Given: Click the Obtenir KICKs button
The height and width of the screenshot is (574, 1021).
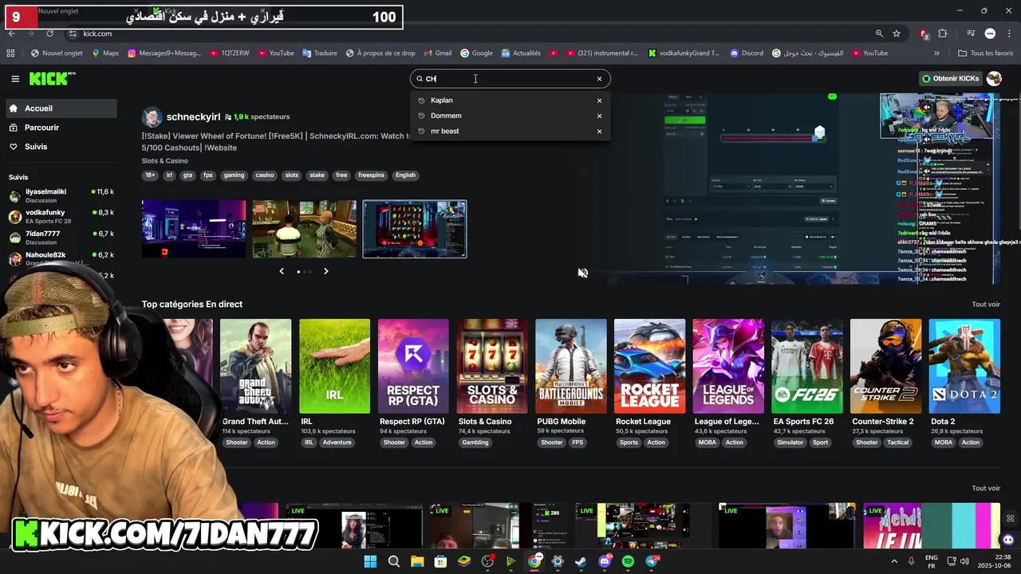Looking at the screenshot, I should (951, 79).
